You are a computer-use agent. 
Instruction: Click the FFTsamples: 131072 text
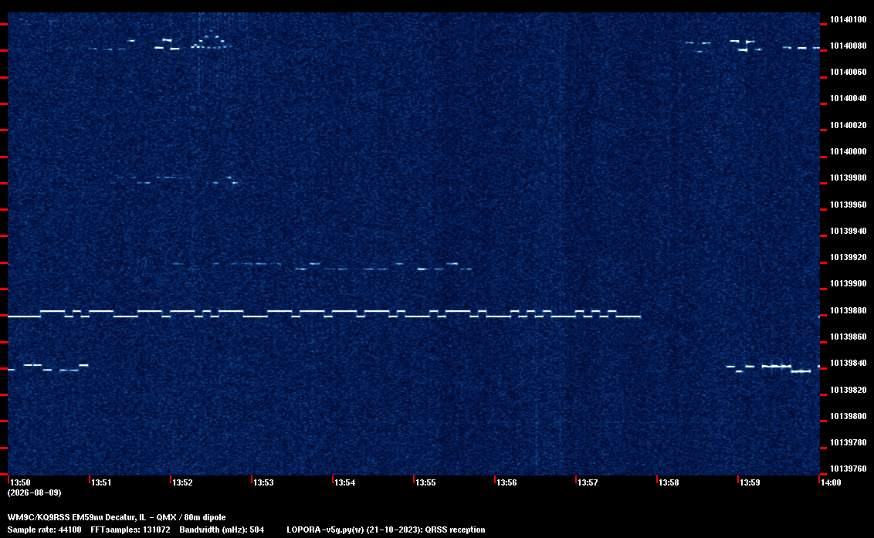[130, 530]
